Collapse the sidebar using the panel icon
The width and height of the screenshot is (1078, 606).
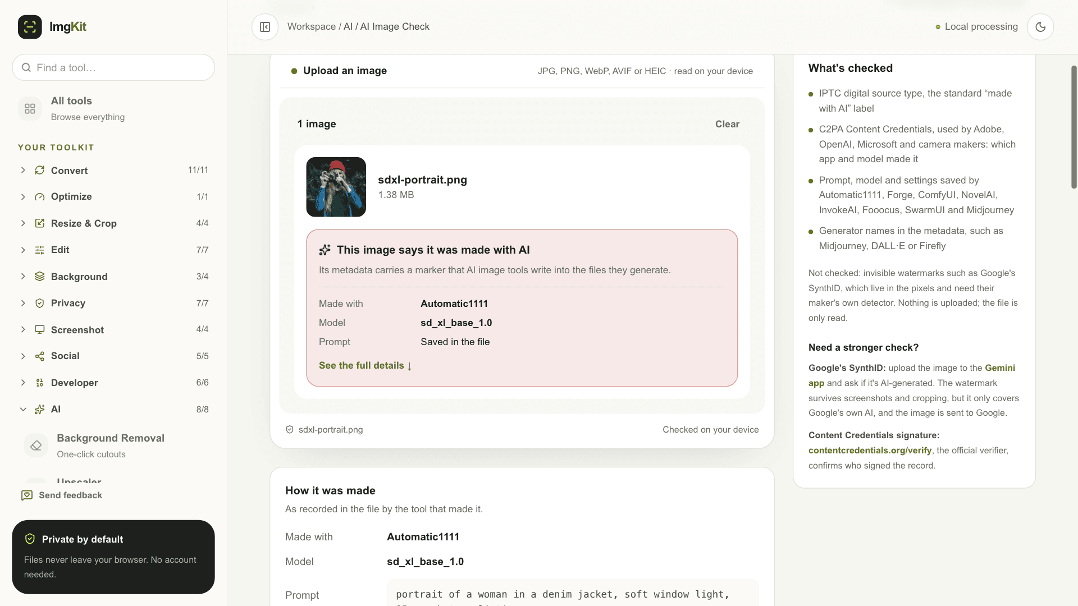265,27
